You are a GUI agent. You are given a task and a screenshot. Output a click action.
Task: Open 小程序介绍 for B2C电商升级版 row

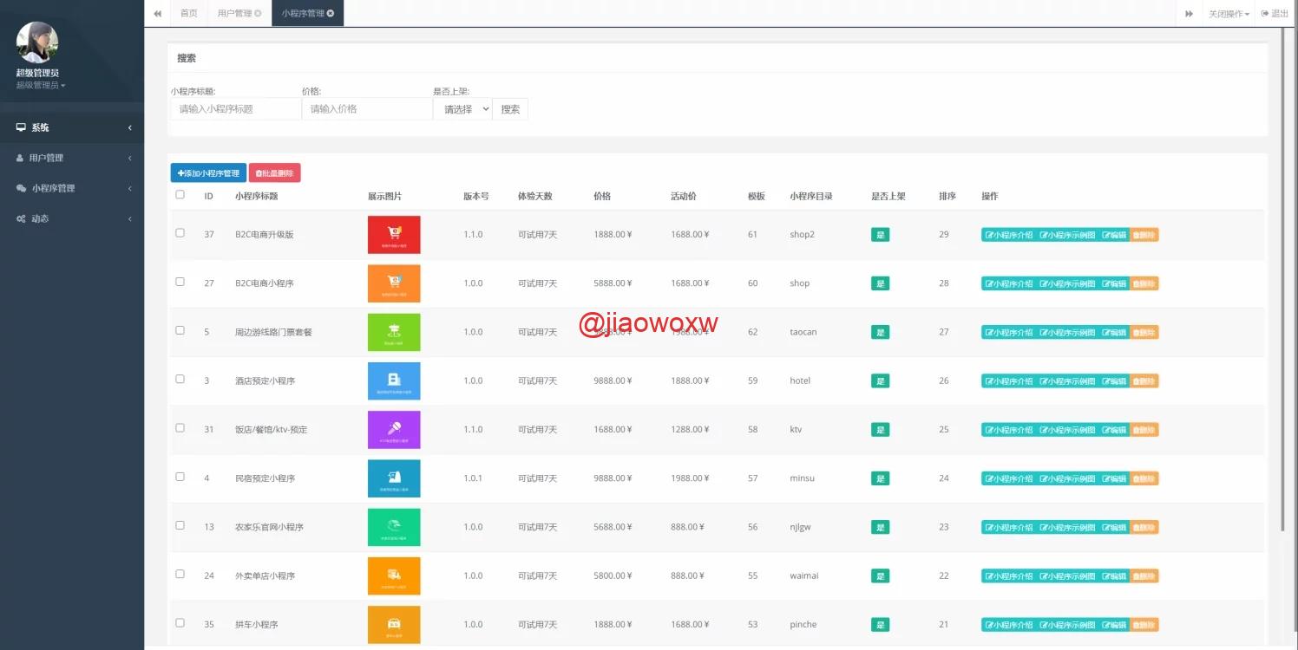(x=1009, y=235)
